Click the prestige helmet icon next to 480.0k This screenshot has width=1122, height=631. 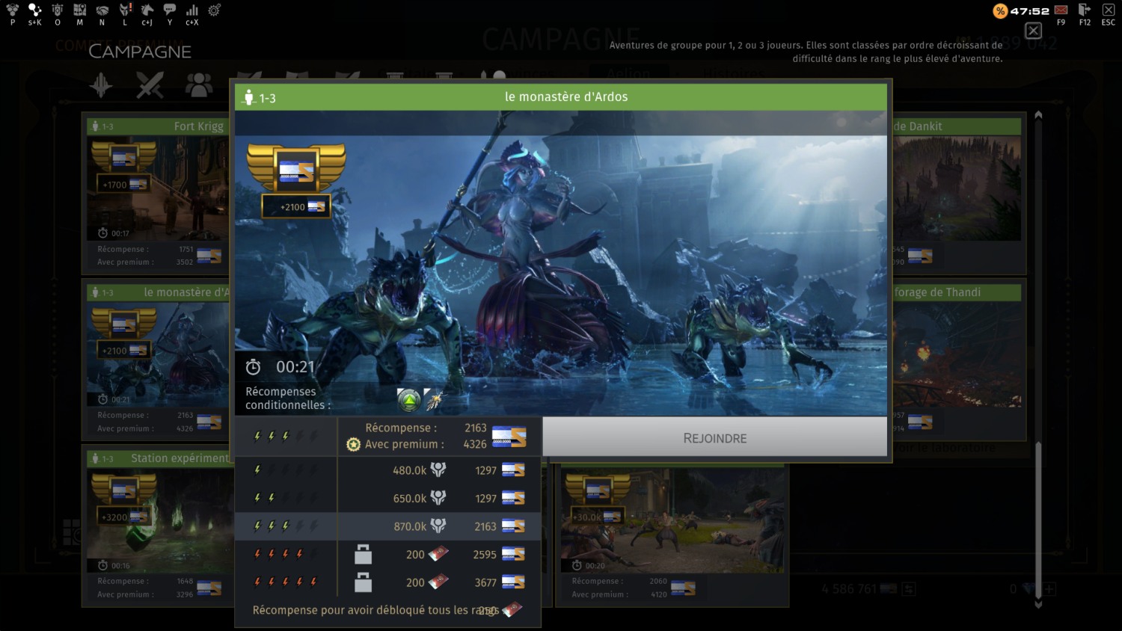(438, 470)
